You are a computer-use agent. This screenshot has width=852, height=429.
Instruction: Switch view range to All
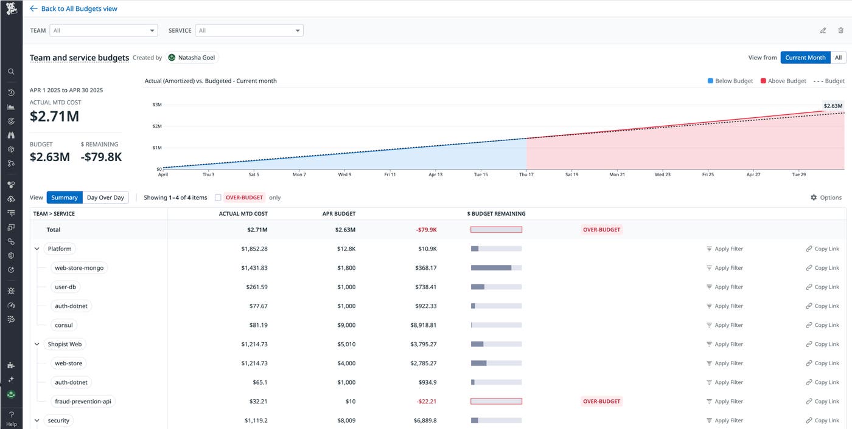point(838,58)
